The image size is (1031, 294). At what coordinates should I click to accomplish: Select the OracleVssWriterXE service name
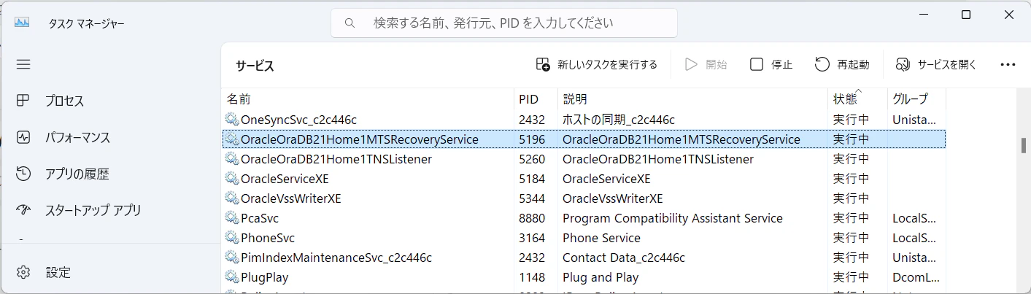pyautogui.click(x=291, y=198)
